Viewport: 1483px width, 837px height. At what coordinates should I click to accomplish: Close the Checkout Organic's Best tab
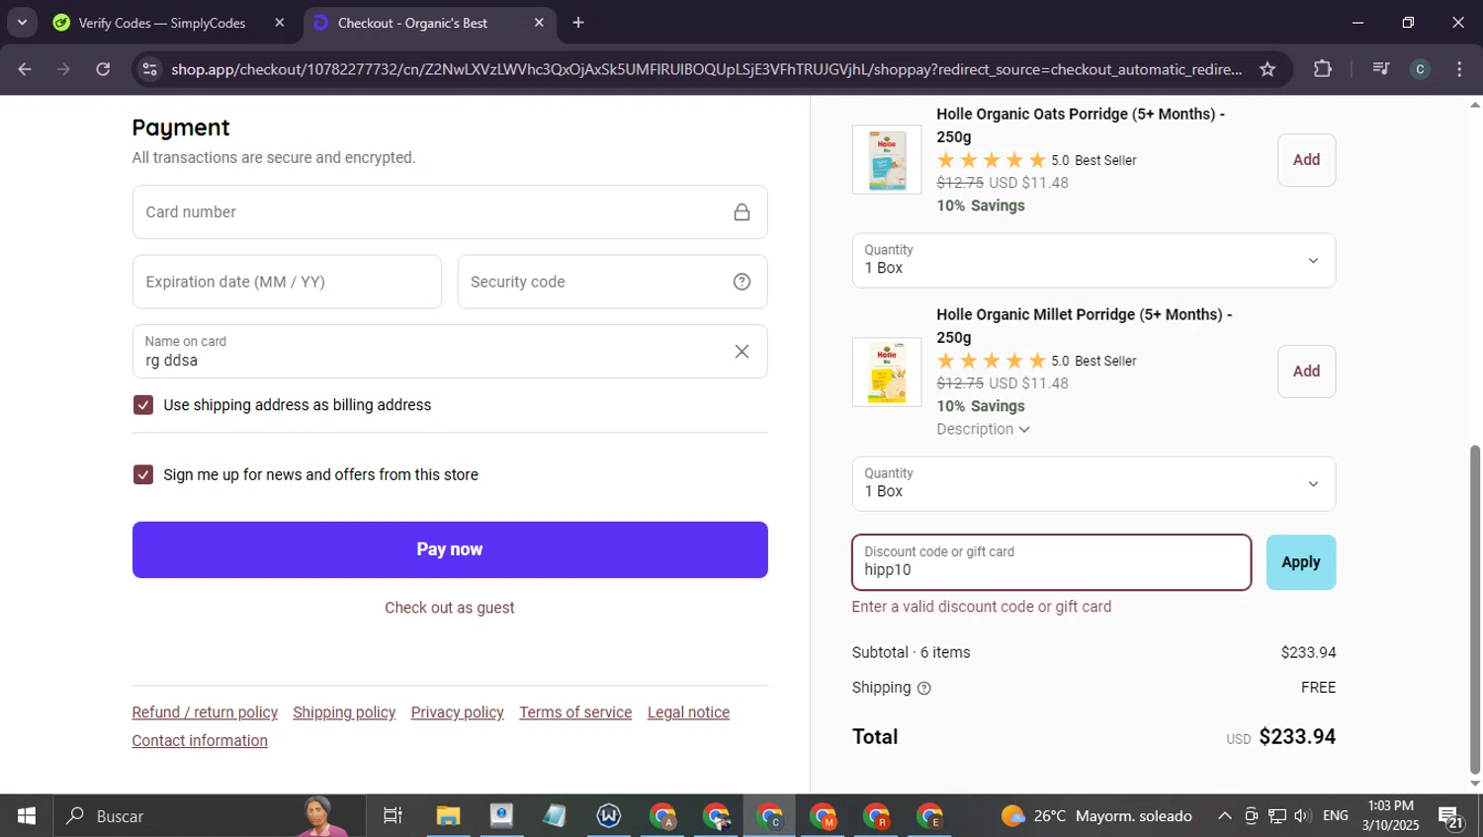tap(539, 23)
